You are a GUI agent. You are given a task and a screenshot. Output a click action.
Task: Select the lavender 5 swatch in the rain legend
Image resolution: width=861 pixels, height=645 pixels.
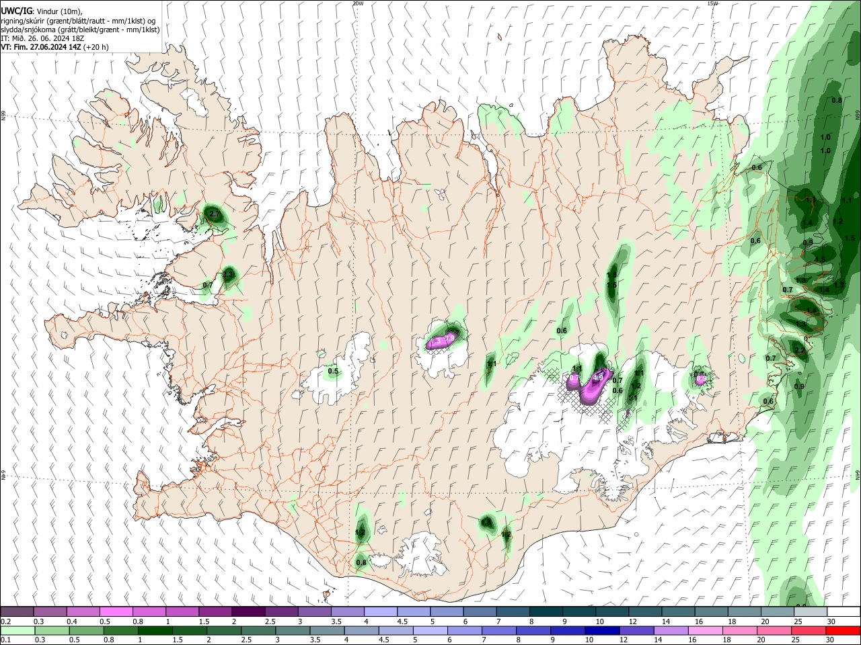pyautogui.click(x=430, y=631)
